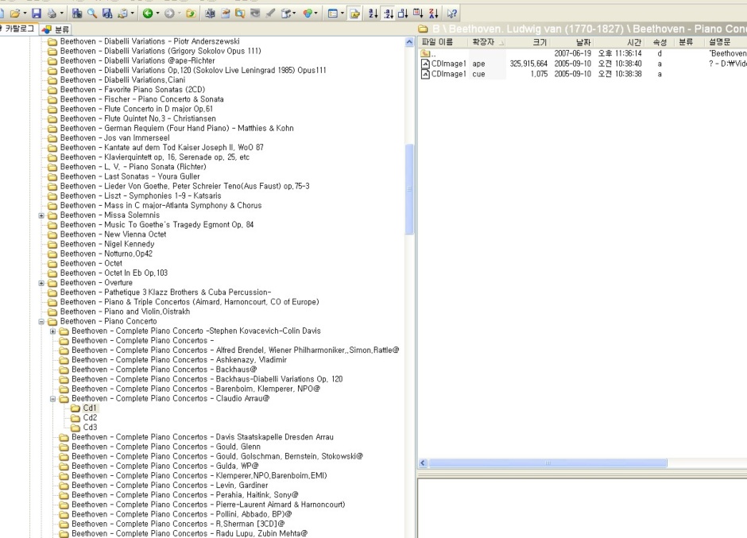Collapse the Beethoven - Piano Concerto folder
This screenshot has height=538, width=747.
(x=41, y=322)
